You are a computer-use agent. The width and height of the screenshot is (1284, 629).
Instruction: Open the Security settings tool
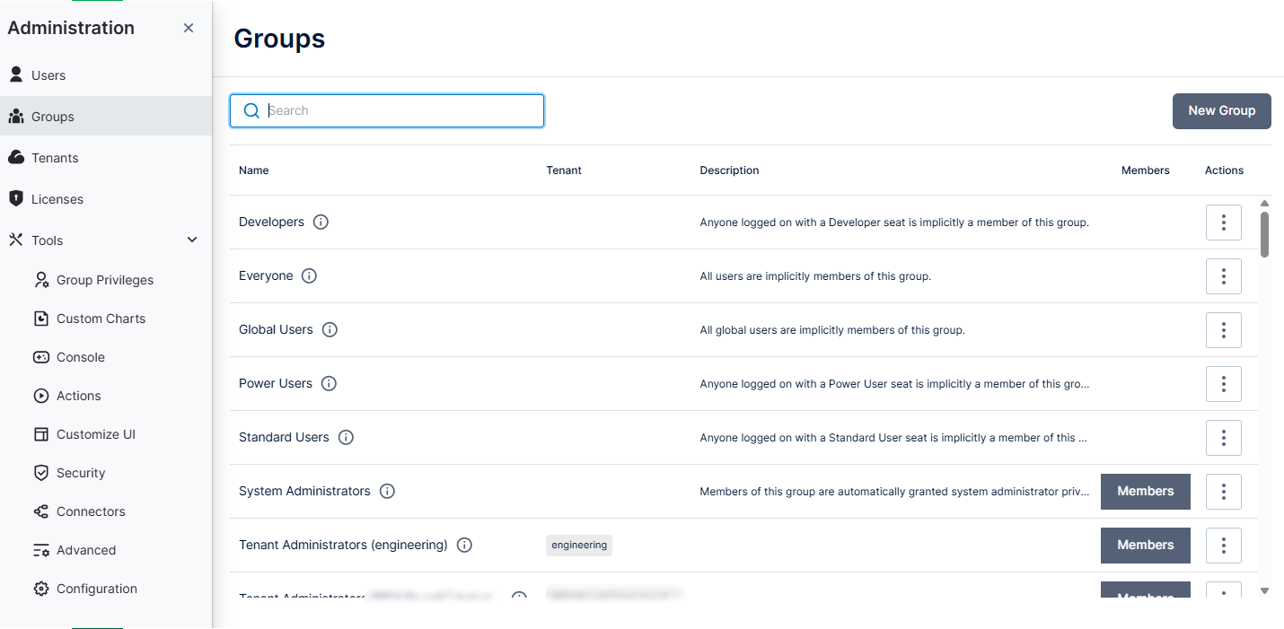pos(79,472)
